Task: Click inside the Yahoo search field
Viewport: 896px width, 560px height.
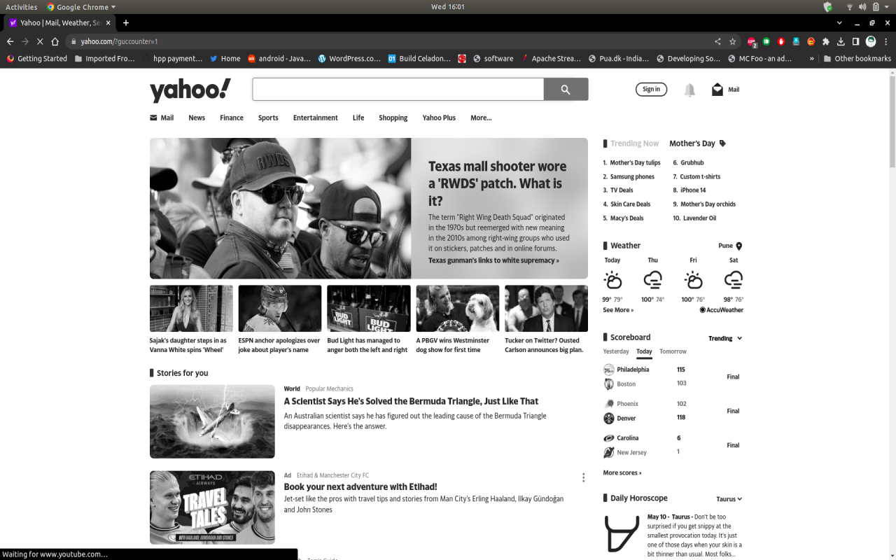Action: 398,89
